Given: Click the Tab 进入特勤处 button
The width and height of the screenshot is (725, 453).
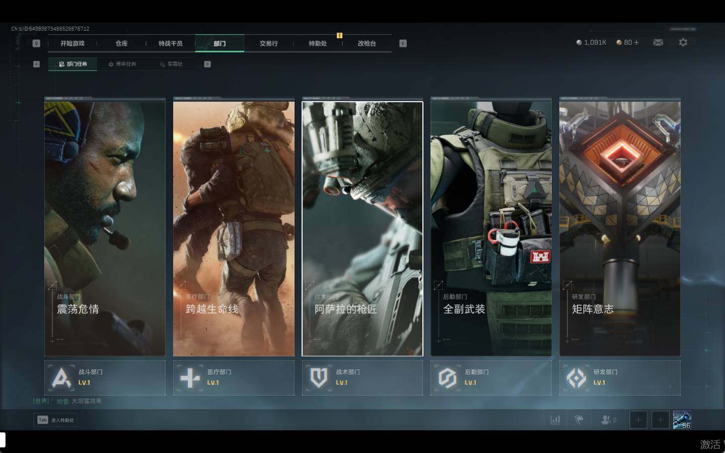Looking at the screenshot, I should pyautogui.click(x=56, y=420).
